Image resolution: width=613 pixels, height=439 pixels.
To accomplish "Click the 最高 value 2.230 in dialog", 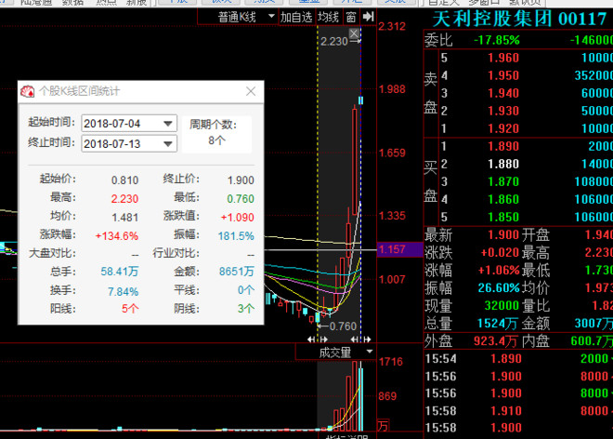I will pos(124,199).
